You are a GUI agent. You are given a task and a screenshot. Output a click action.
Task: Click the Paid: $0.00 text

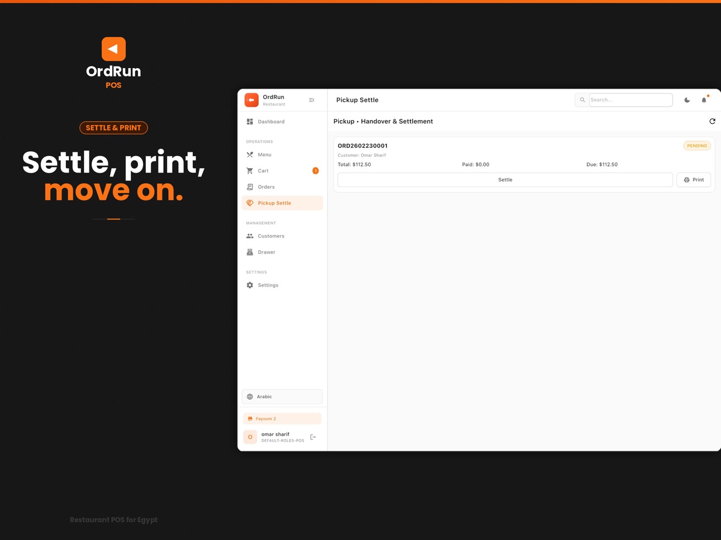click(476, 165)
